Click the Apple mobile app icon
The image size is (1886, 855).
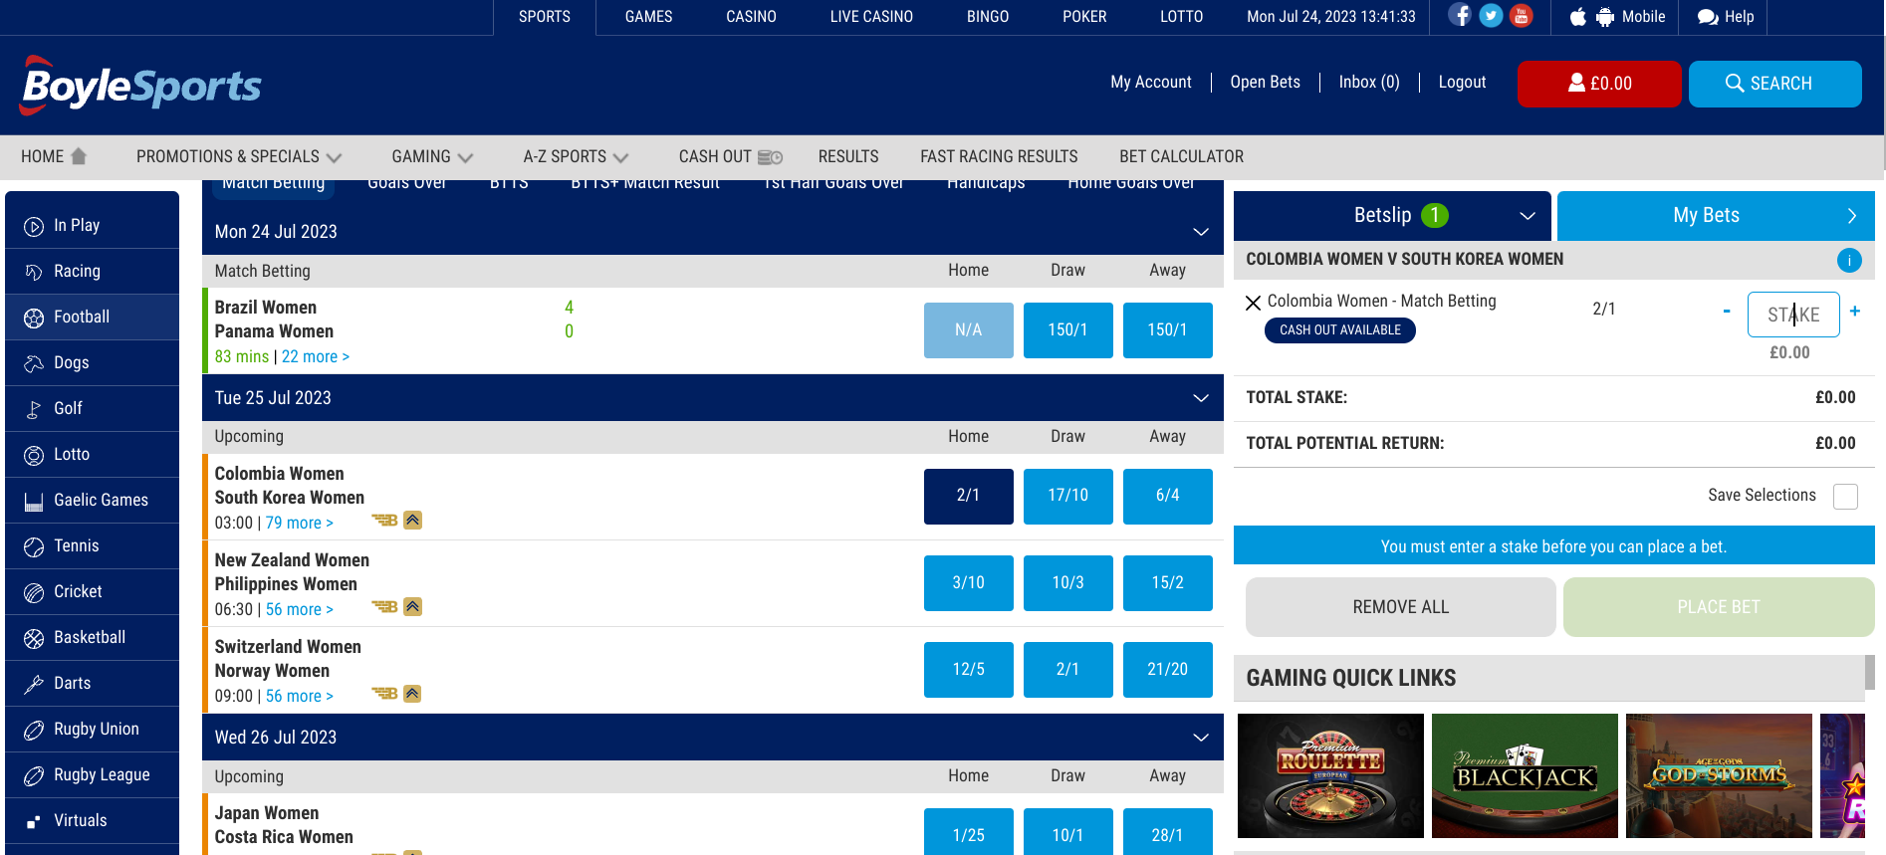point(1578,17)
